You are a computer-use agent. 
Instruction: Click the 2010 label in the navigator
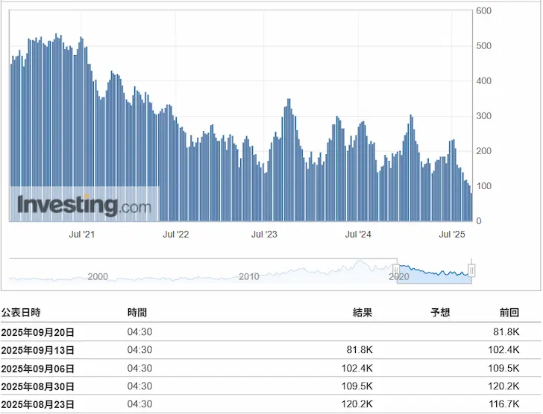(x=248, y=276)
